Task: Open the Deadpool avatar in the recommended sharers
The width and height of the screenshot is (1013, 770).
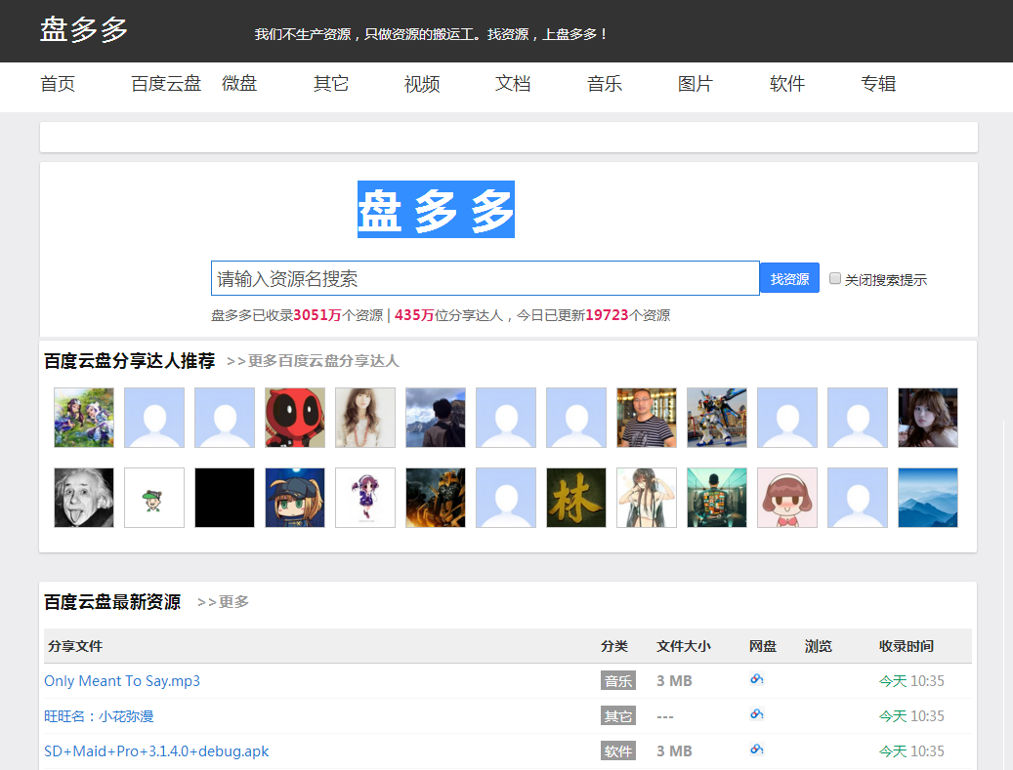Action: click(x=294, y=418)
